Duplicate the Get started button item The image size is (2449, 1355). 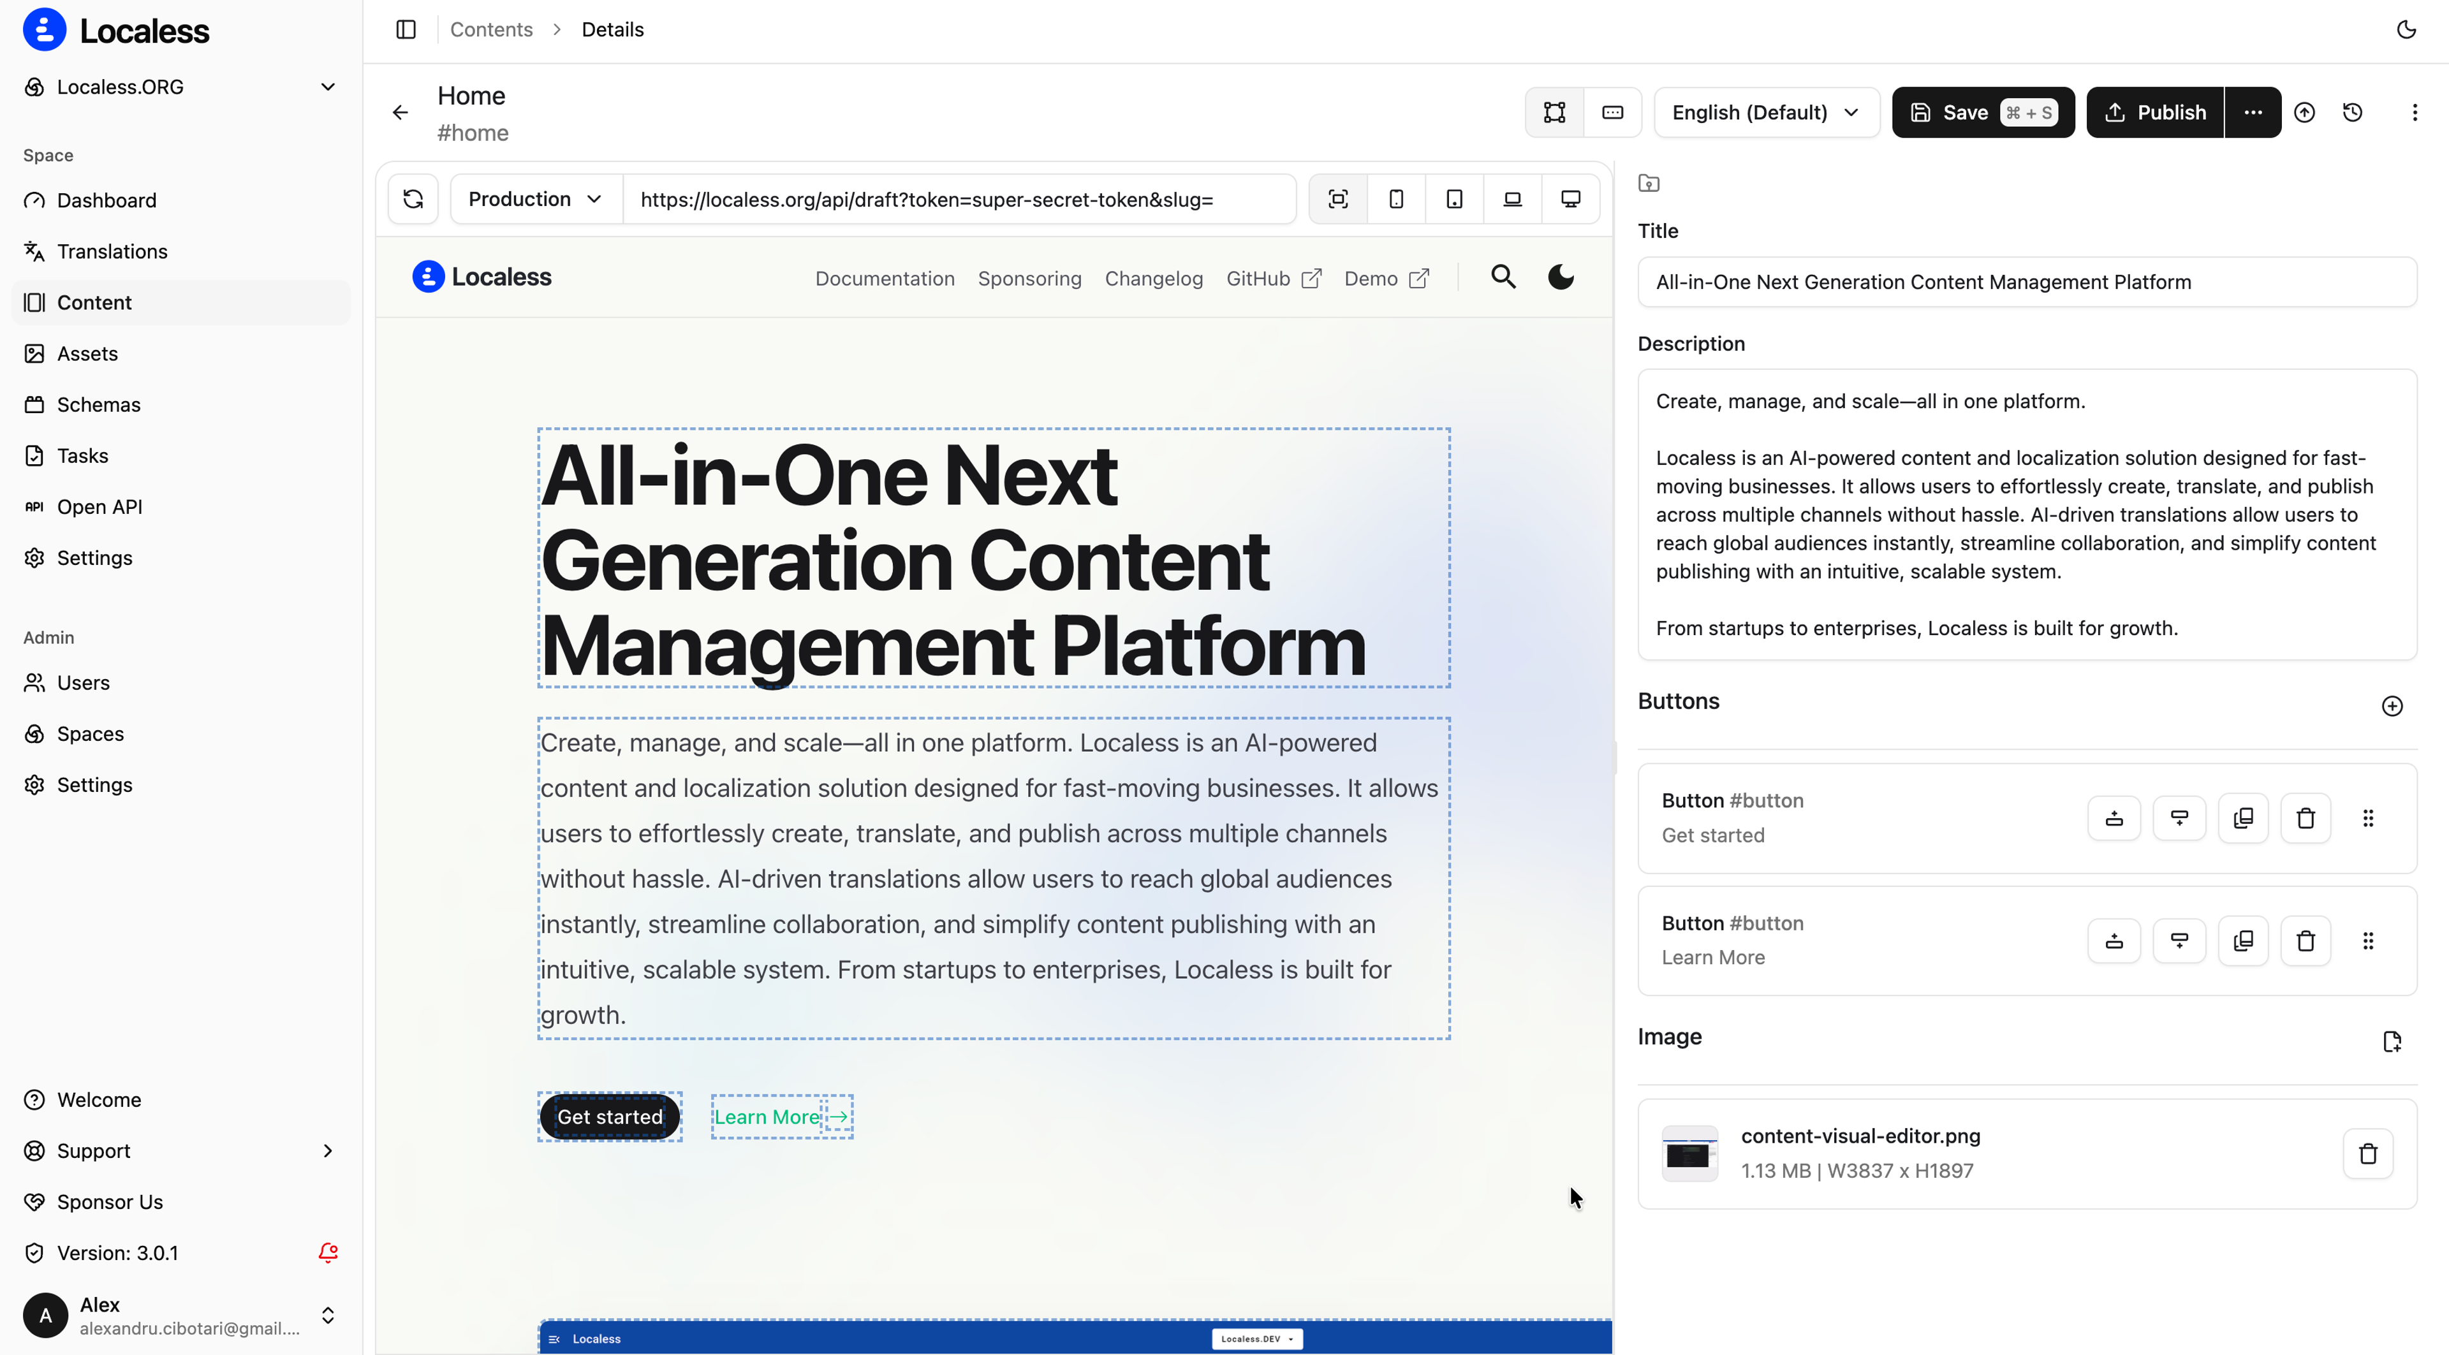(2244, 818)
